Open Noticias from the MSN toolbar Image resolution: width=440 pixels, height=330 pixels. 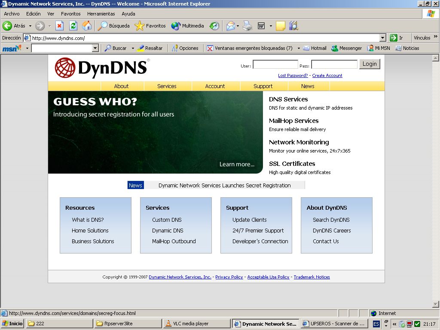[407, 48]
